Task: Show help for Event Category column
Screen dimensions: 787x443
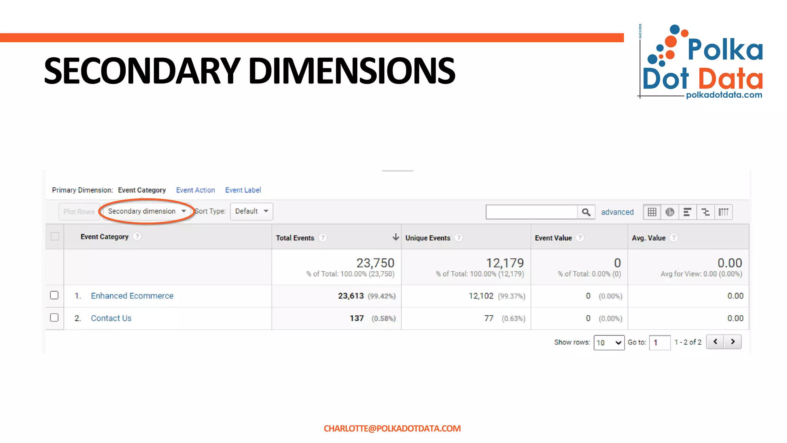Action: pos(137,236)
